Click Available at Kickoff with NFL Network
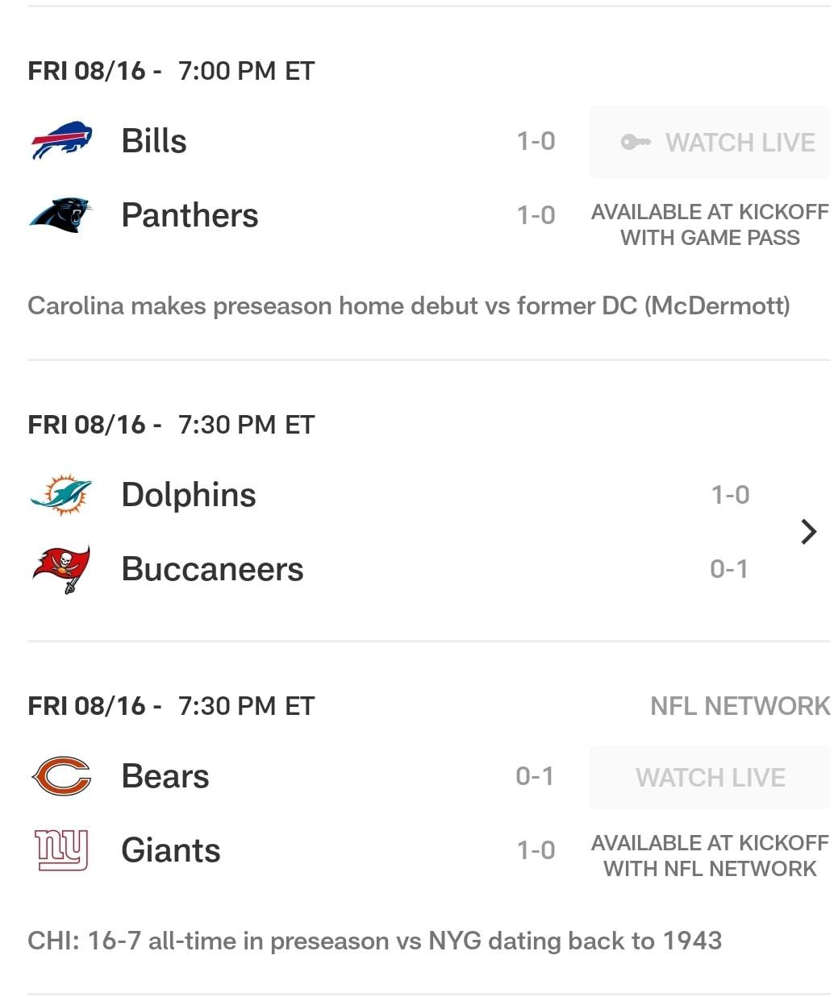Screen dimensions: 838x997 (x=710, y=856)
